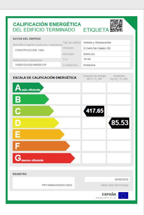Select the Zubia (la) municipality field

(x=106, y=54)
